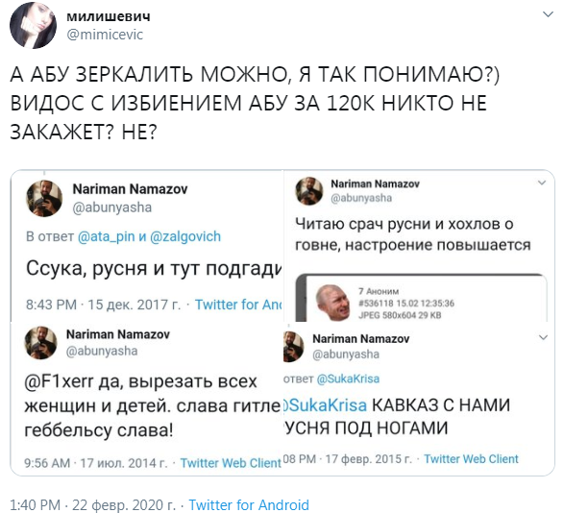Click the @SukaKrisa reply mention link

pyautogui.click(x=348, y=379)
